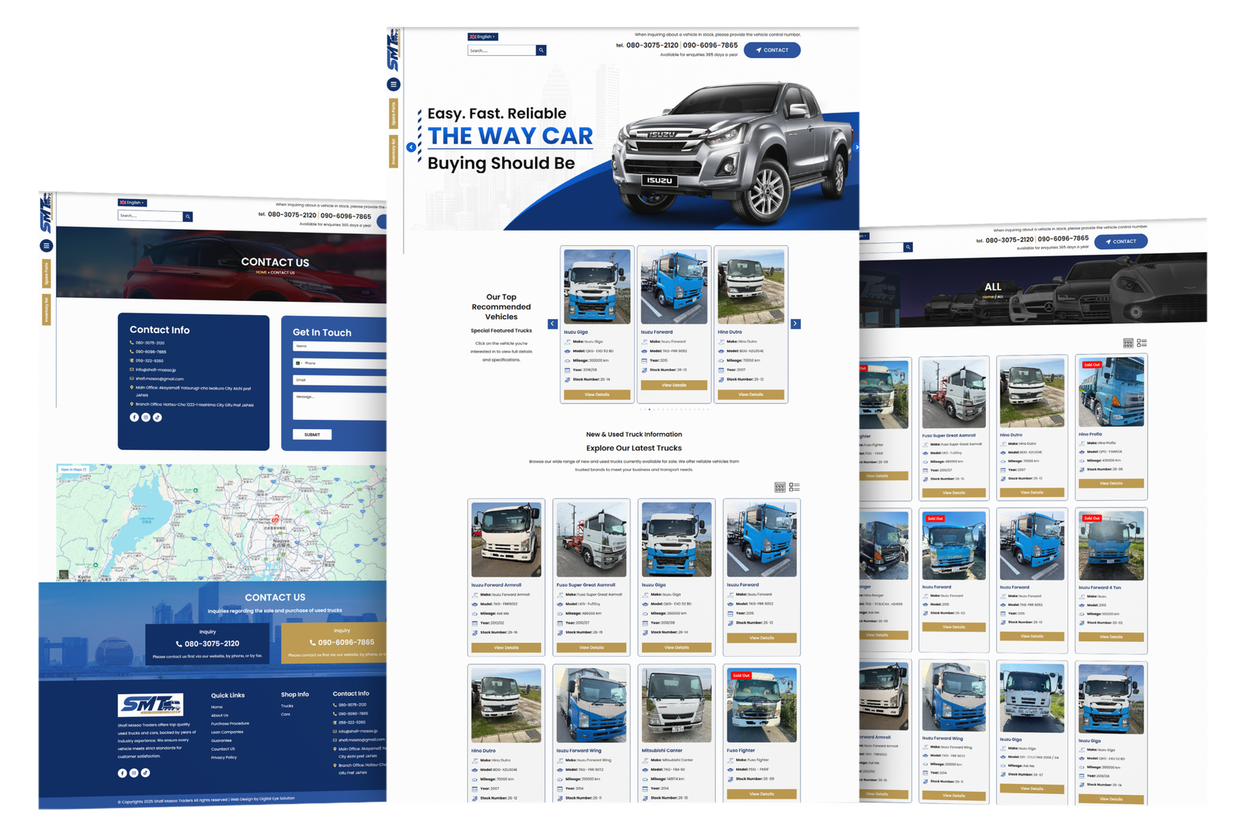Open hamburger menu on the Contact Us page
This screenshot has height=825, width=1242.
tap(47, 246)
